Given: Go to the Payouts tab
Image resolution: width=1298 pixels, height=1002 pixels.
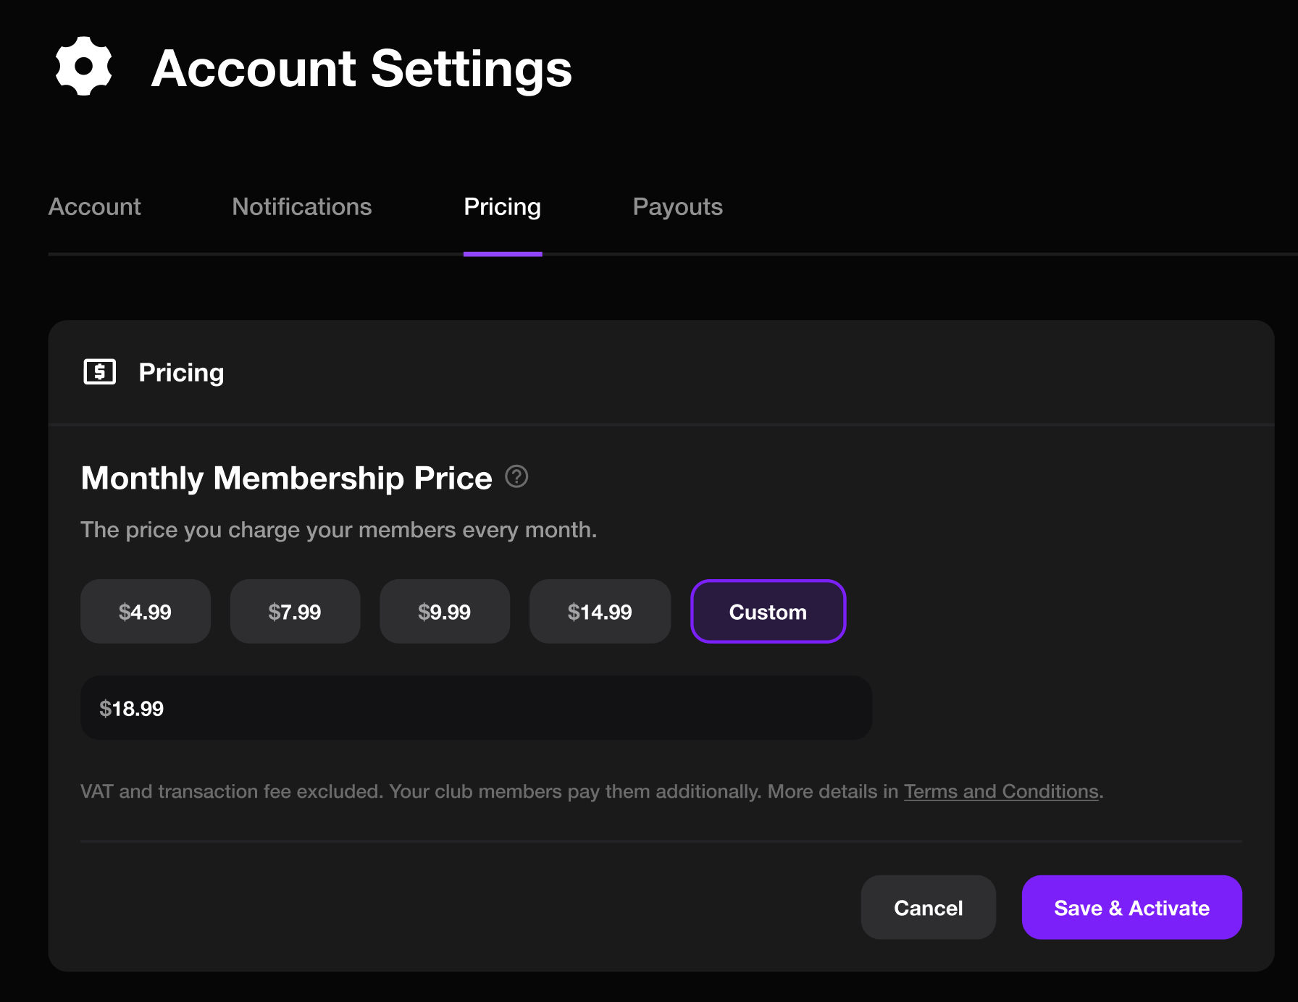Looking at the screenshot, I should tap(677, 207).
